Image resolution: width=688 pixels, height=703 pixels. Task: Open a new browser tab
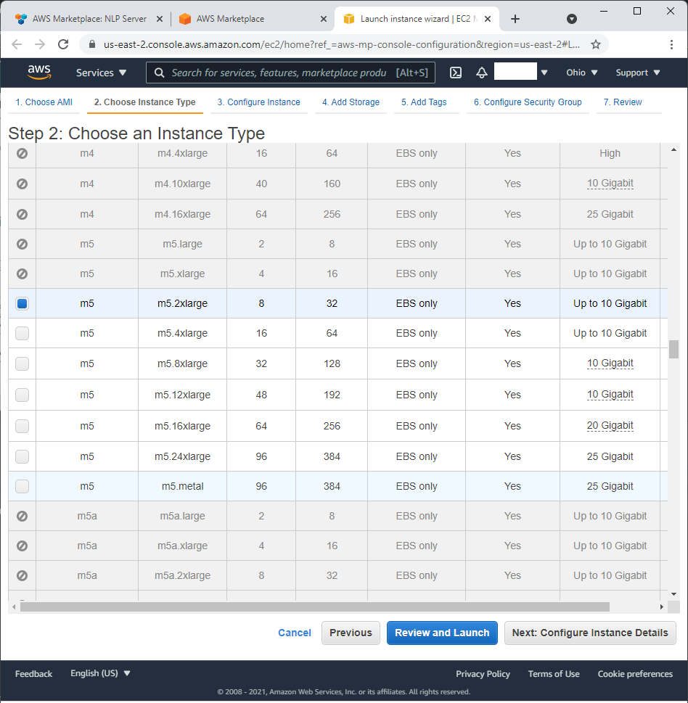click(515, 19)
